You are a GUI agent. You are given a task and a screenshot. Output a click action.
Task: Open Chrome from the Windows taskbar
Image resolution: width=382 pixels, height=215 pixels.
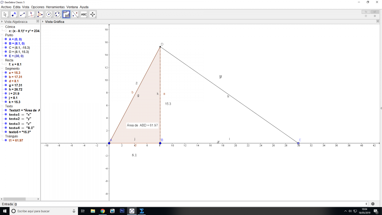click(103, 211)
